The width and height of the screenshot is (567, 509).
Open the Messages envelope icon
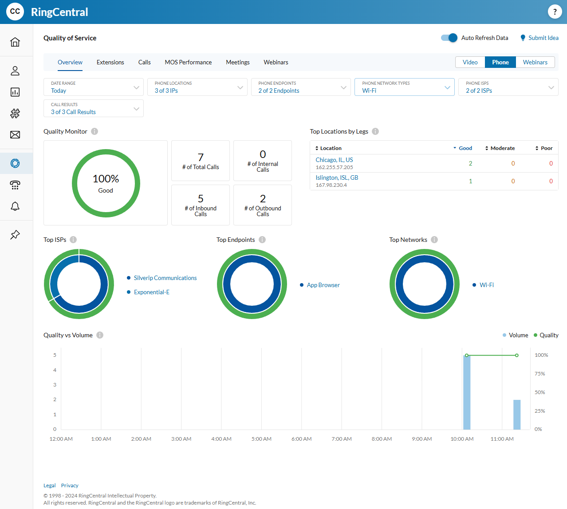tap(15, 134)
